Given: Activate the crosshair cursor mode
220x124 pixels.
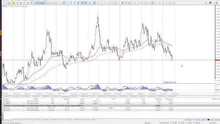Looking at the screenshot, I should click(x=98, y=3).
